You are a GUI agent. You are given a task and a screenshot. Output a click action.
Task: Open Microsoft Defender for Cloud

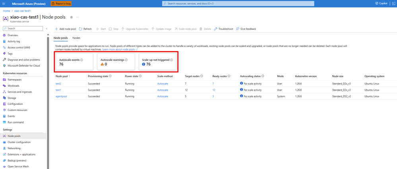[x=23, y=66]
